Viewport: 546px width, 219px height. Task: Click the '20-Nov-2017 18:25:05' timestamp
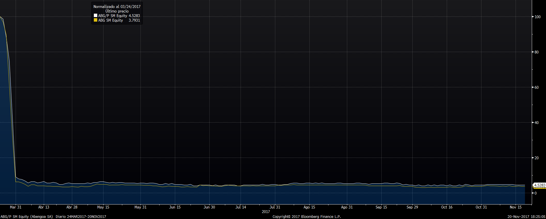526,216
